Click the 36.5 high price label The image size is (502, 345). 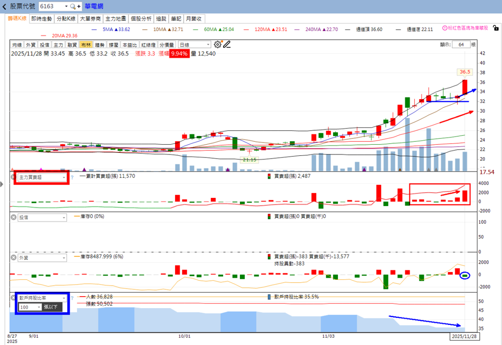tap(465, 72)
